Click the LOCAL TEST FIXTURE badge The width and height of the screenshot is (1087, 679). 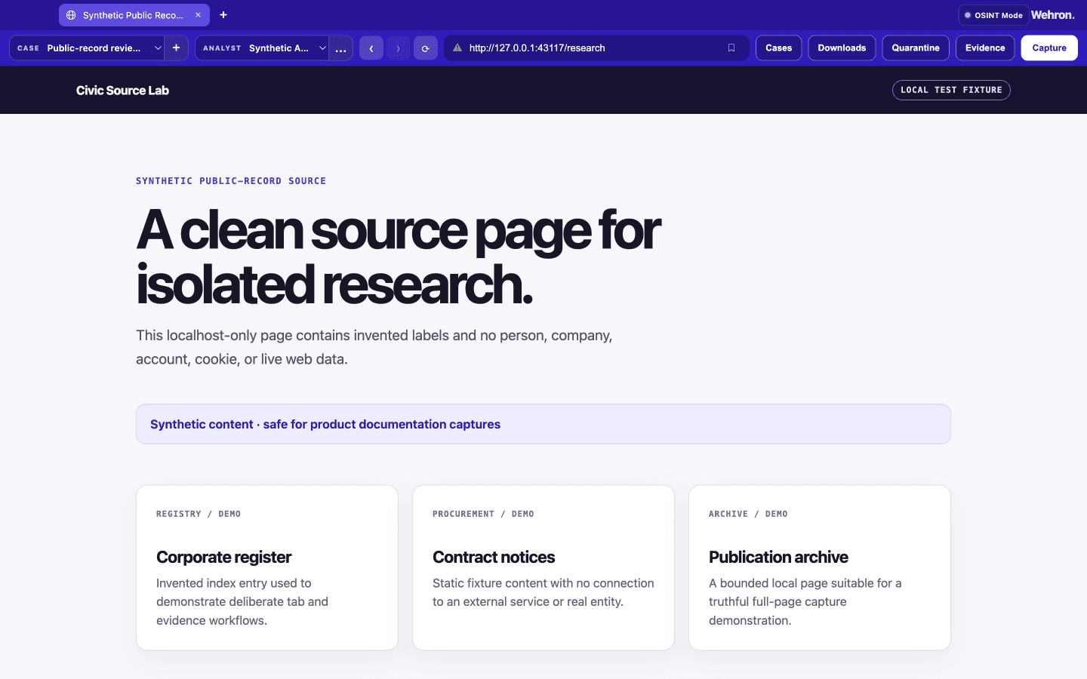951,90
